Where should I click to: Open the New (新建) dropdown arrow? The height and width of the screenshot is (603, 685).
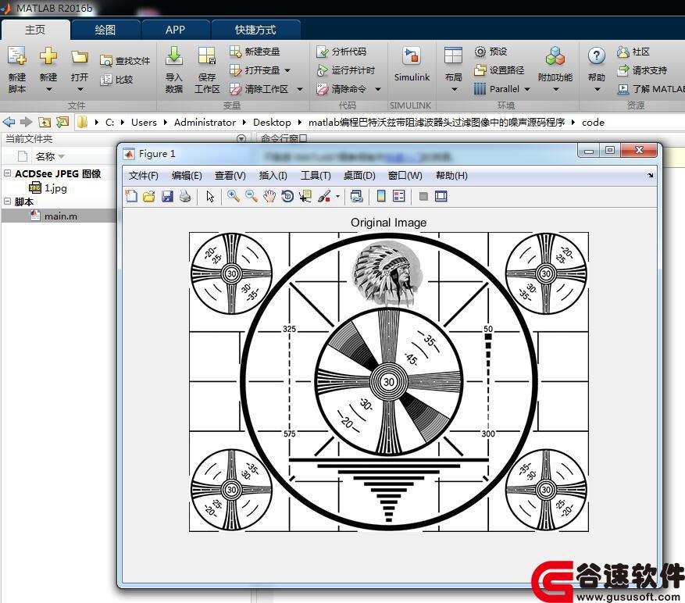(48, 89)
